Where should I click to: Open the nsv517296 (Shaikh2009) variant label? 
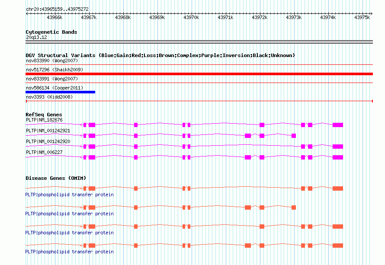tap(55, 70)
